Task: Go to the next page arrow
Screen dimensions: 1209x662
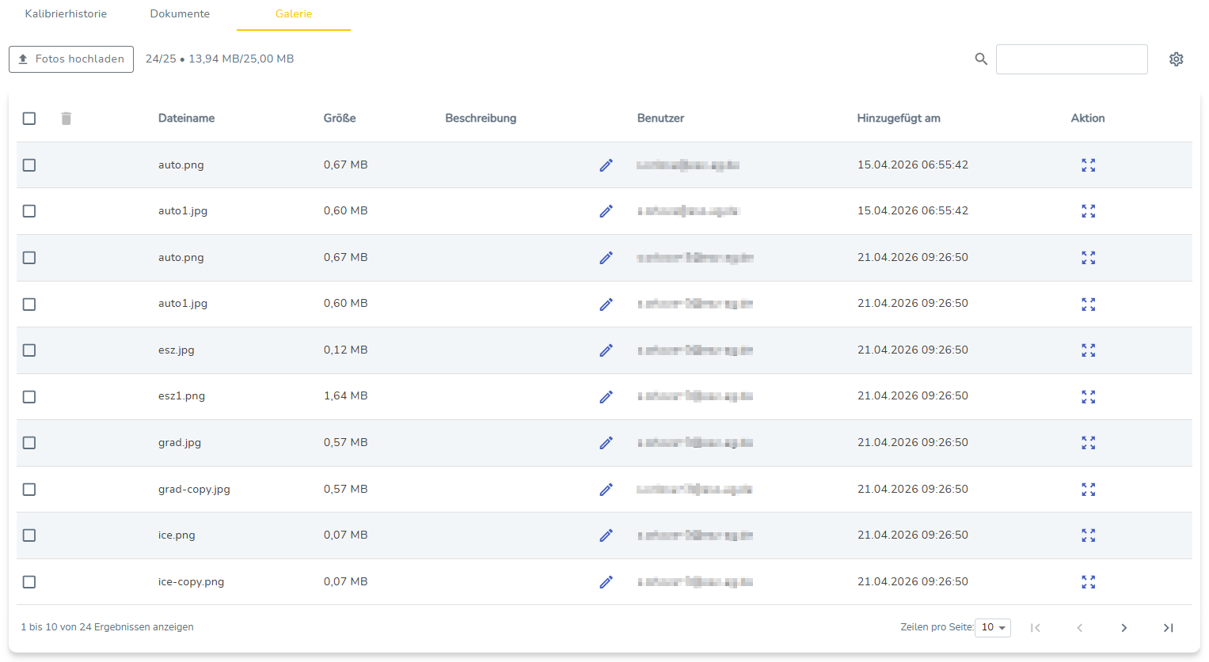Action: 1123,628
